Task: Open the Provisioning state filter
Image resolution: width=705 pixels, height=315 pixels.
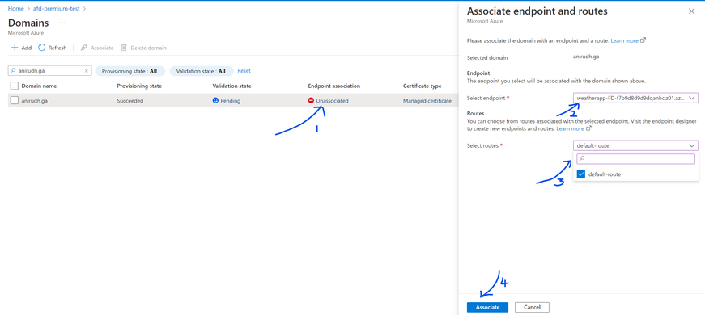Action: pos(130,71)
